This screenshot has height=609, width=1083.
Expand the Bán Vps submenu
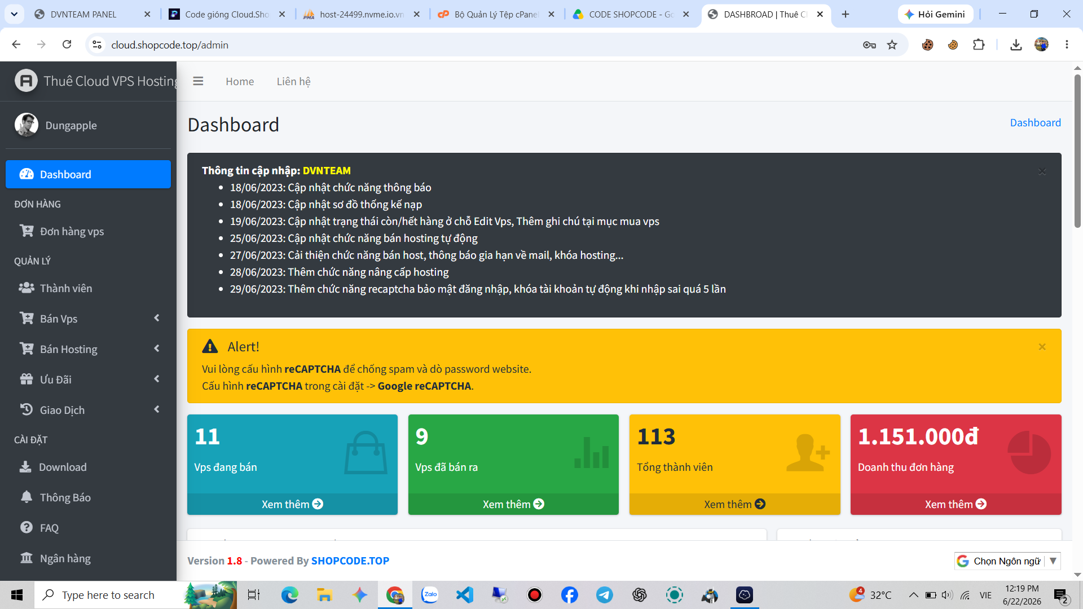point(88,319)
